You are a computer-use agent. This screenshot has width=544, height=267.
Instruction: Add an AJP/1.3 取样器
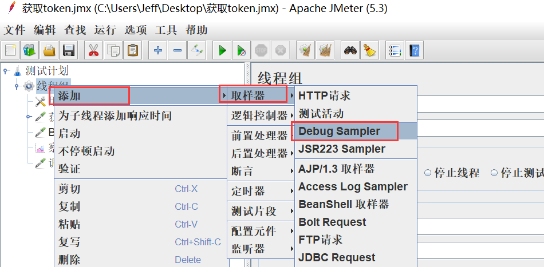pos(356,169)
